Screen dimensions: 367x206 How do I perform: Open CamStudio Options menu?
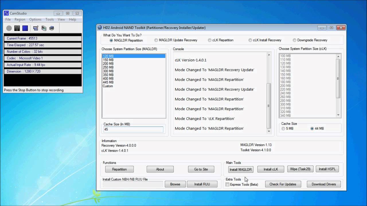35,19
